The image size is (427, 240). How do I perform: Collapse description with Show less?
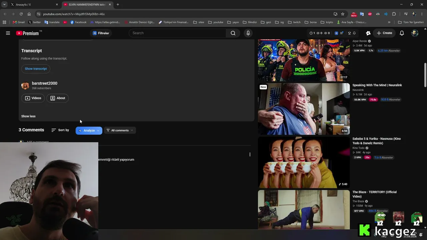(x=28, y=116)
